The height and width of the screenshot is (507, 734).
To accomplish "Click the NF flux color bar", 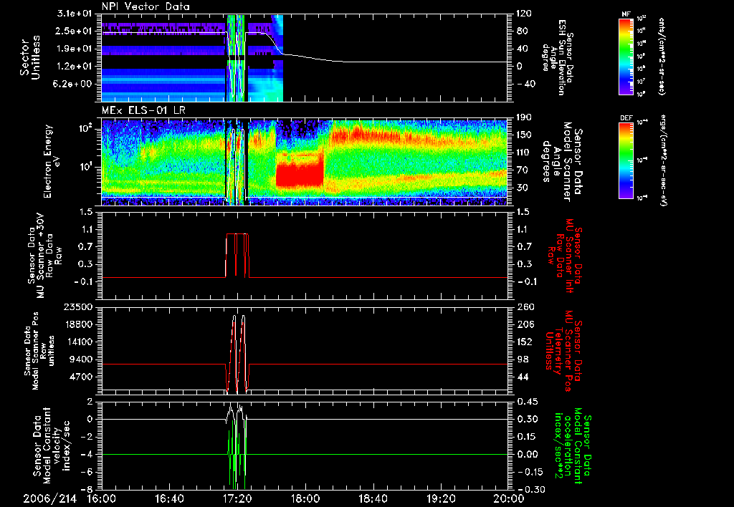I will [x=626, y=56].
